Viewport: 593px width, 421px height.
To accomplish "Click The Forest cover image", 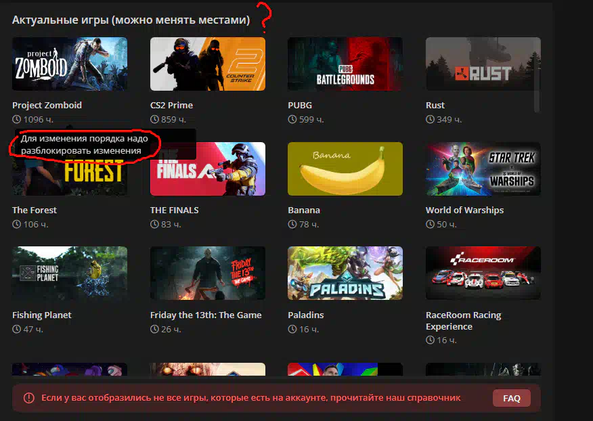I will tap(70, 169).
